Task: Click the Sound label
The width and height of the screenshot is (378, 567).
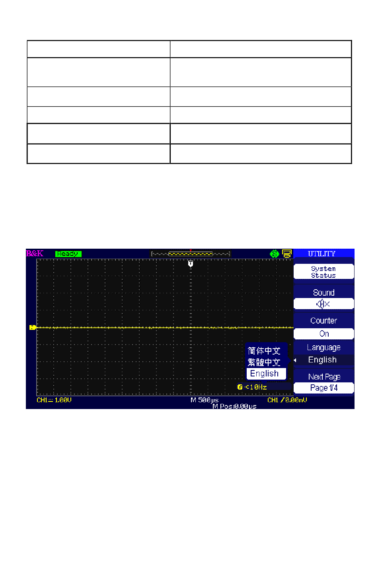Action: point(323,292)
